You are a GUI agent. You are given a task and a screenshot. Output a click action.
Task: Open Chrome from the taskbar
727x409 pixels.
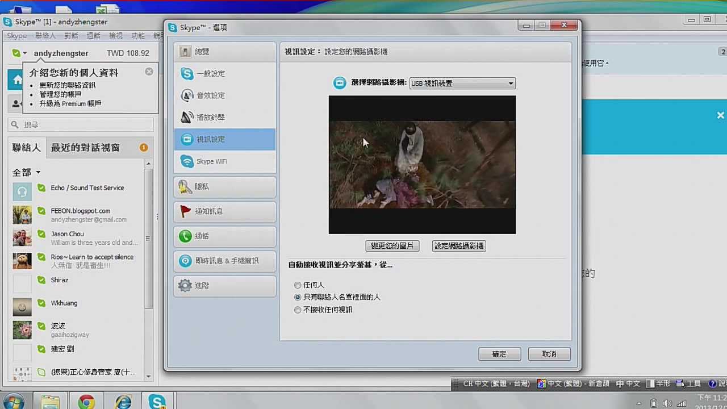tap(86, 402)
